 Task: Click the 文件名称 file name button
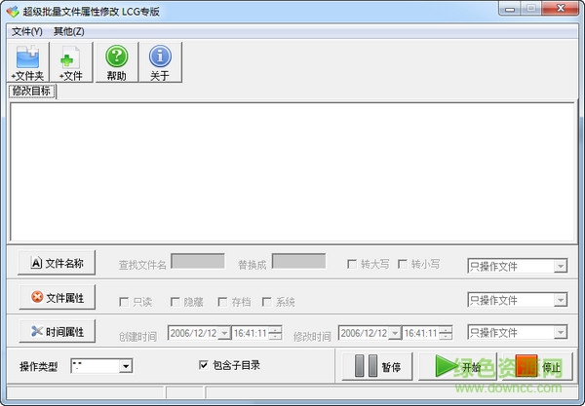pyautogui.click(x=58, y=262)
